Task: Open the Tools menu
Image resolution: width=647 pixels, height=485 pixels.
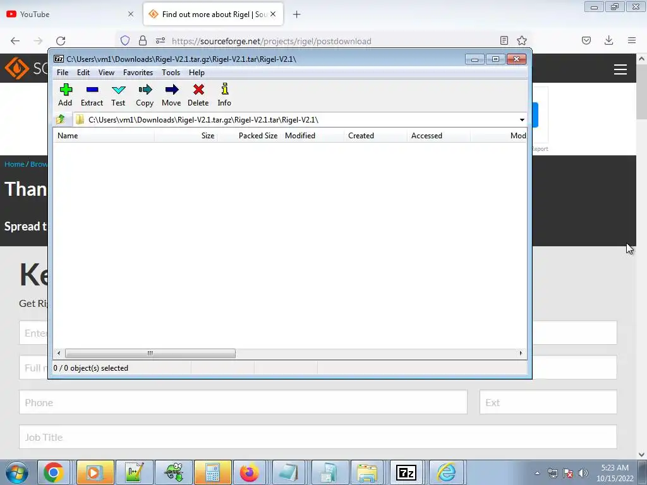Action: point(171,73)
